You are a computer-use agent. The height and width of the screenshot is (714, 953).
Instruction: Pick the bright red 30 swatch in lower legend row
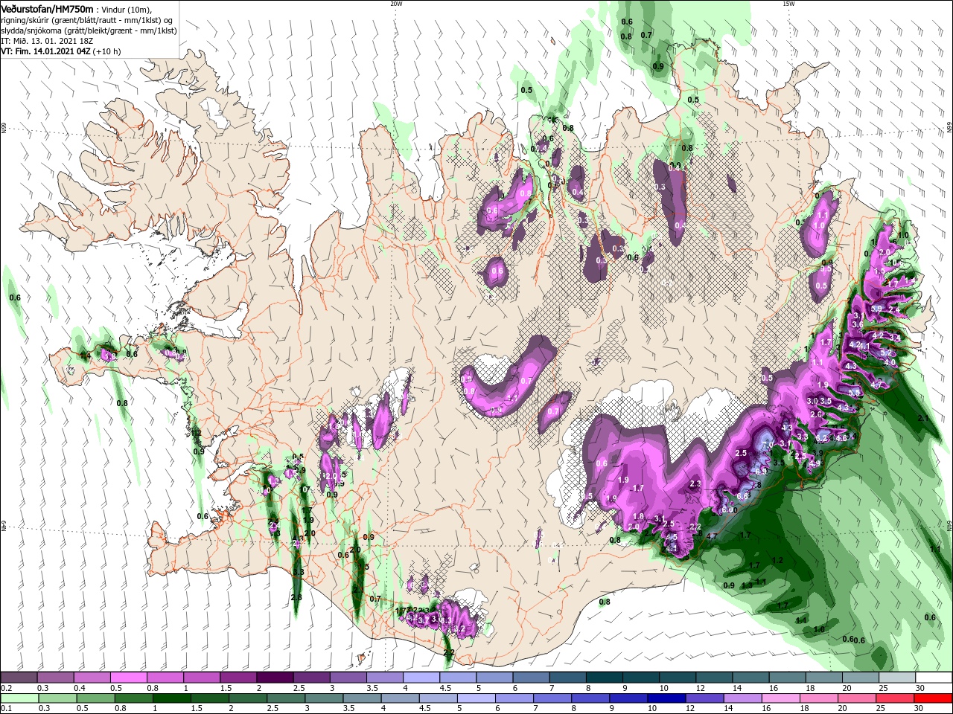pyautogui.click(x=934, y=698)
